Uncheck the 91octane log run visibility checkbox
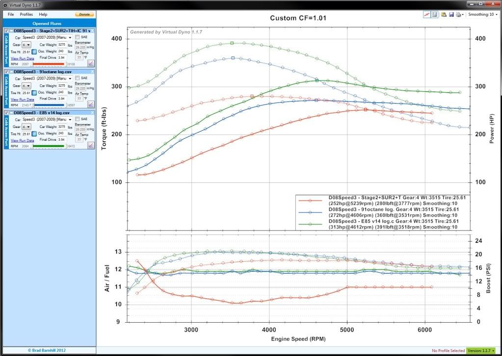The height and width of the screenshot is (356, 502). tap(6, 72)
